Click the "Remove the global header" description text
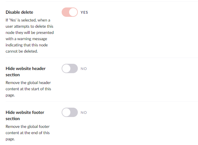198x145 pixels. click(28, 83)
